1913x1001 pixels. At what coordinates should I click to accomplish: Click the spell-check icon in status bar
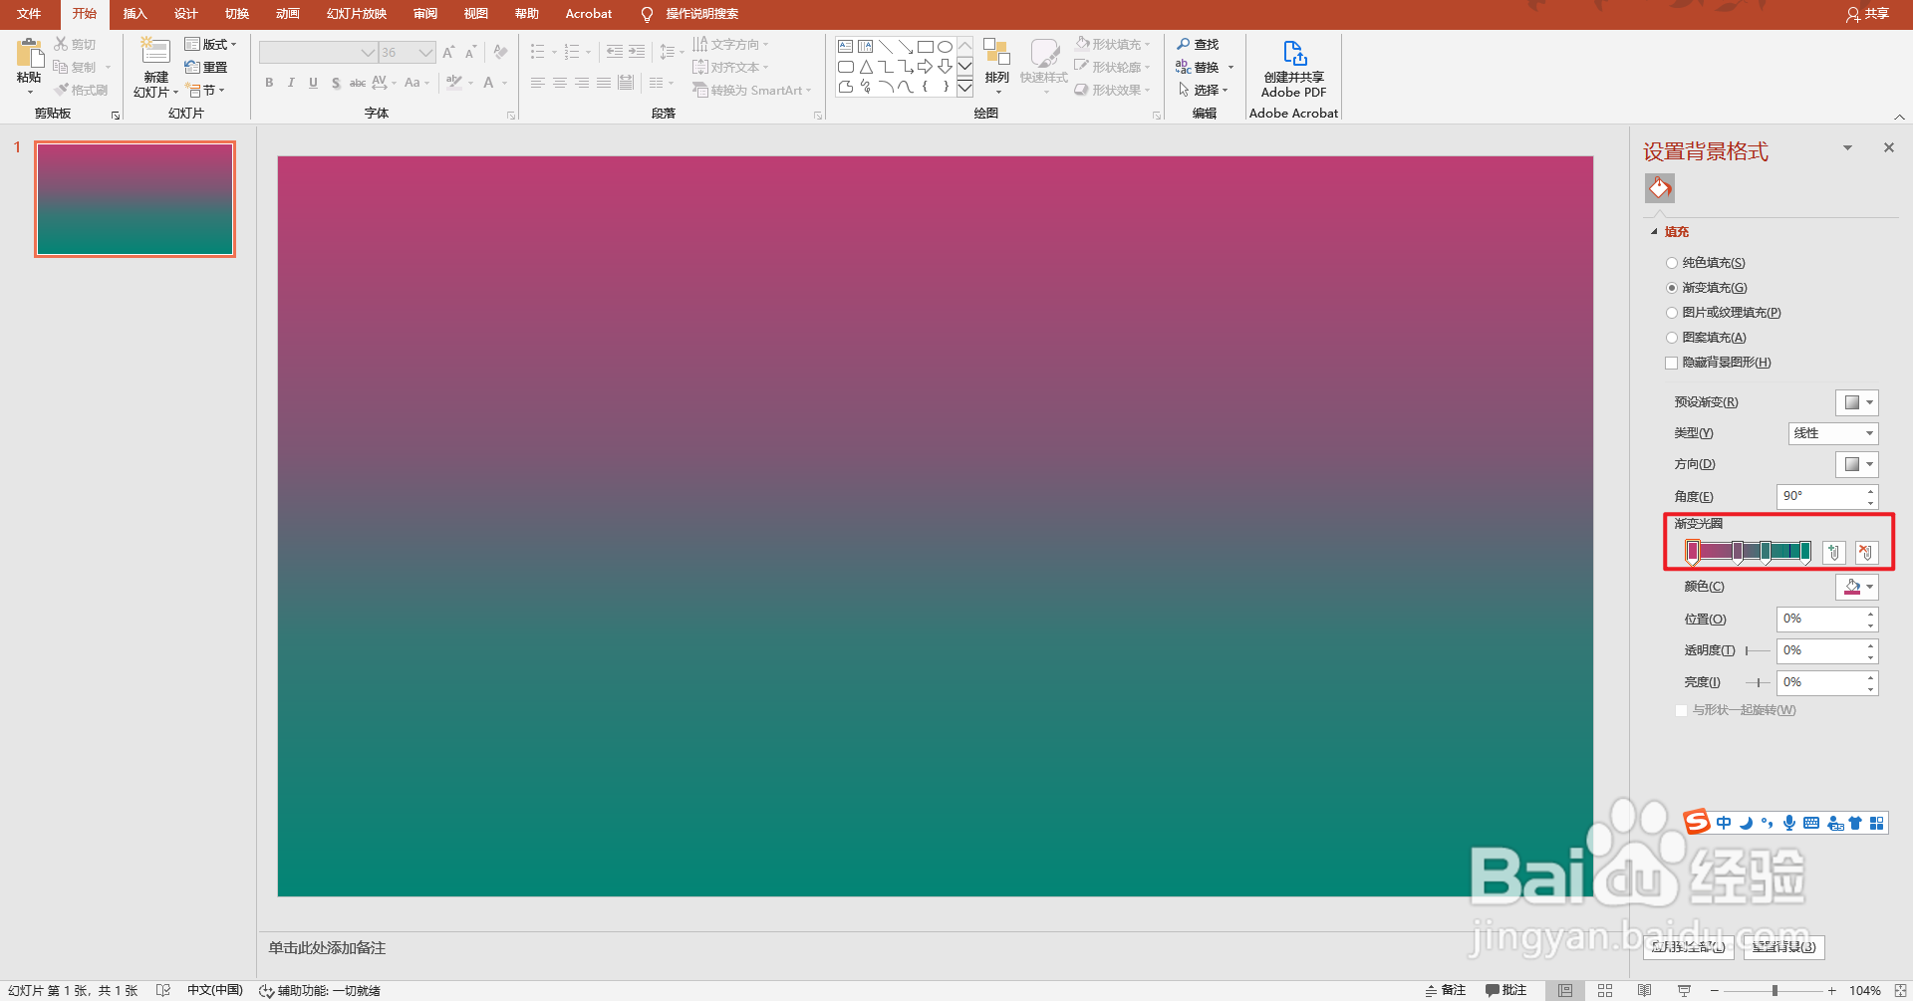163,990
